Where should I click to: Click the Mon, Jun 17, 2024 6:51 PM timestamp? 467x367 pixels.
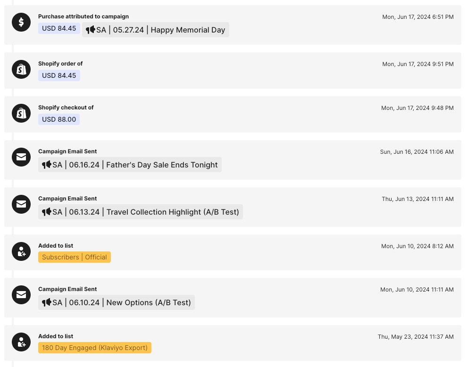point(418,17)
